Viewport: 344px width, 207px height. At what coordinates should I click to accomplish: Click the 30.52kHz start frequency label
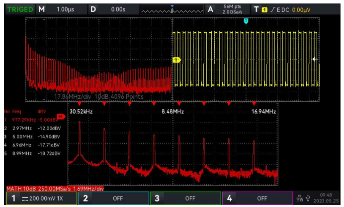81,112
